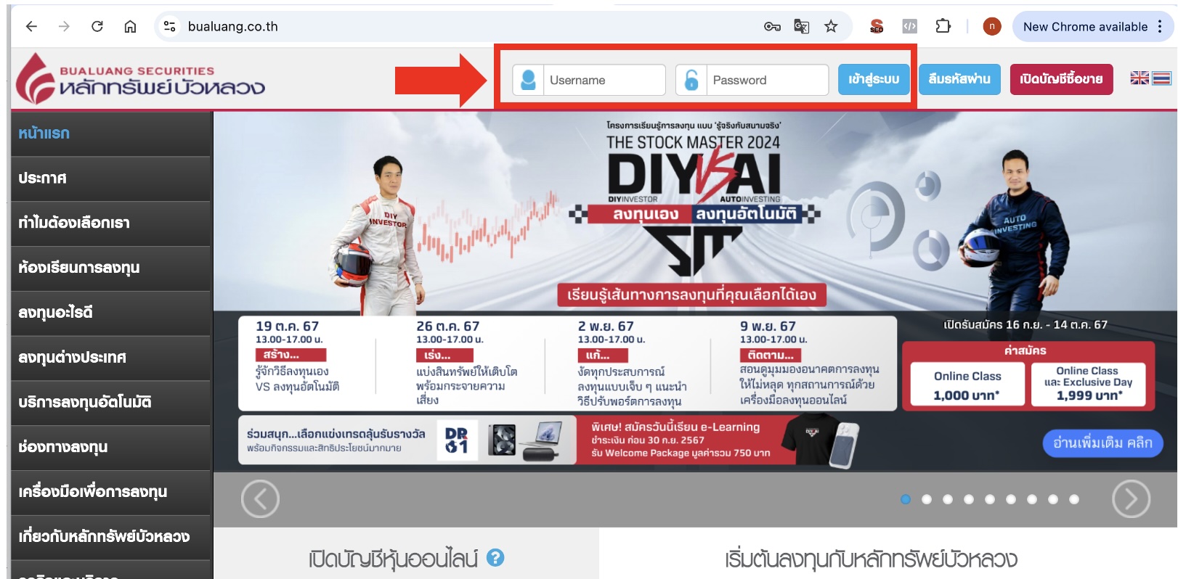Open saved passwords key icon
This screenshot has width=1178, height=579.
click(x=772, y=27)
